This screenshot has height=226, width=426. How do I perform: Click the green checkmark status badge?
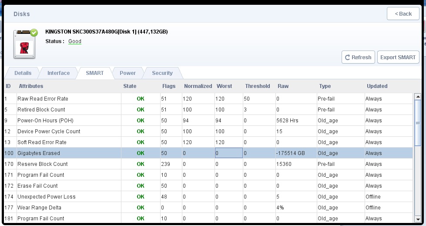(x=34, y=33)
